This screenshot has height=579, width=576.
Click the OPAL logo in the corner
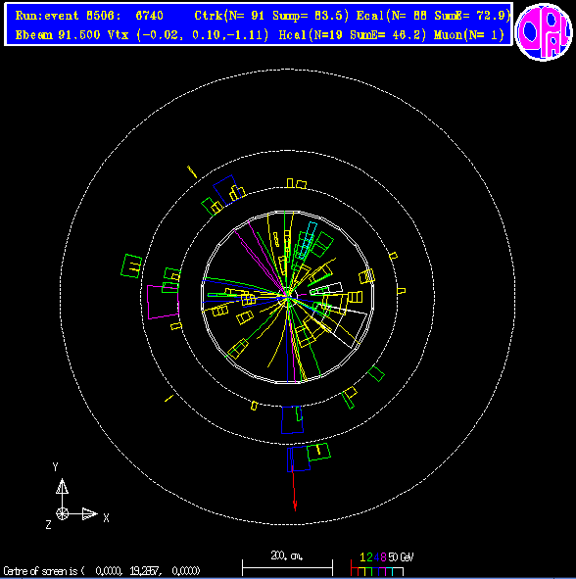coord(544,31)
